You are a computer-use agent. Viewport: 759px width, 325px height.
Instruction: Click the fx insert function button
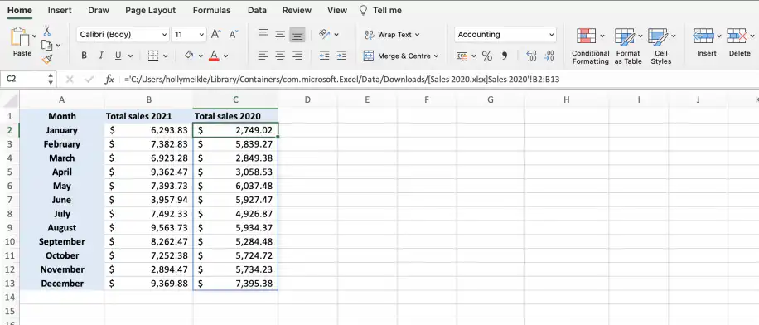click(109, 79)
